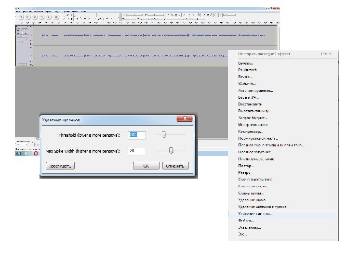This screenshot has width=347, height=260.
Task: Open the Leveler... effect
Action: coord(283,63)
